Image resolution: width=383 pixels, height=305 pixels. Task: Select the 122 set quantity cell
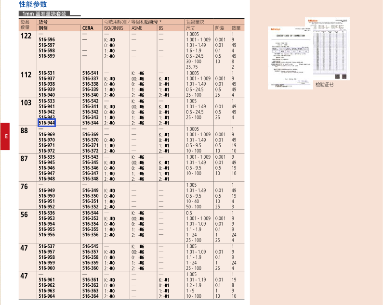pos(26,36)
